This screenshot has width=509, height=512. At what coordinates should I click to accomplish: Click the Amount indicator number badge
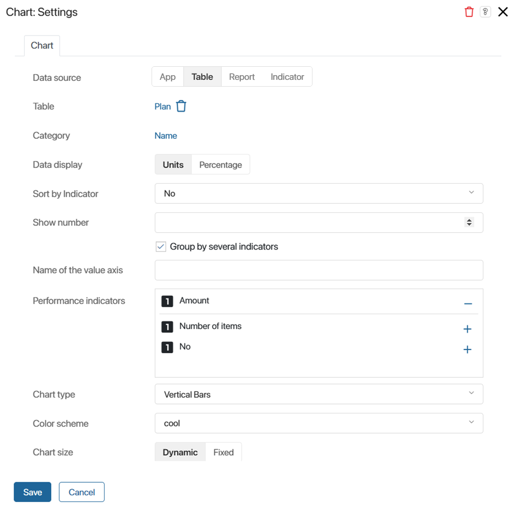167,301
